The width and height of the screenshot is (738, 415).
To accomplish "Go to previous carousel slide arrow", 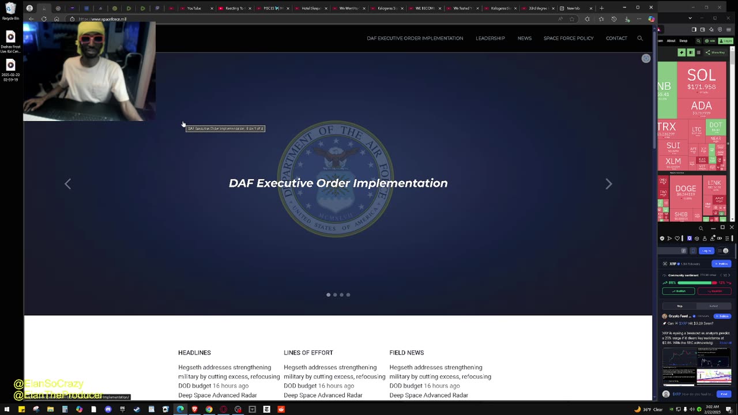I will 67,183.
